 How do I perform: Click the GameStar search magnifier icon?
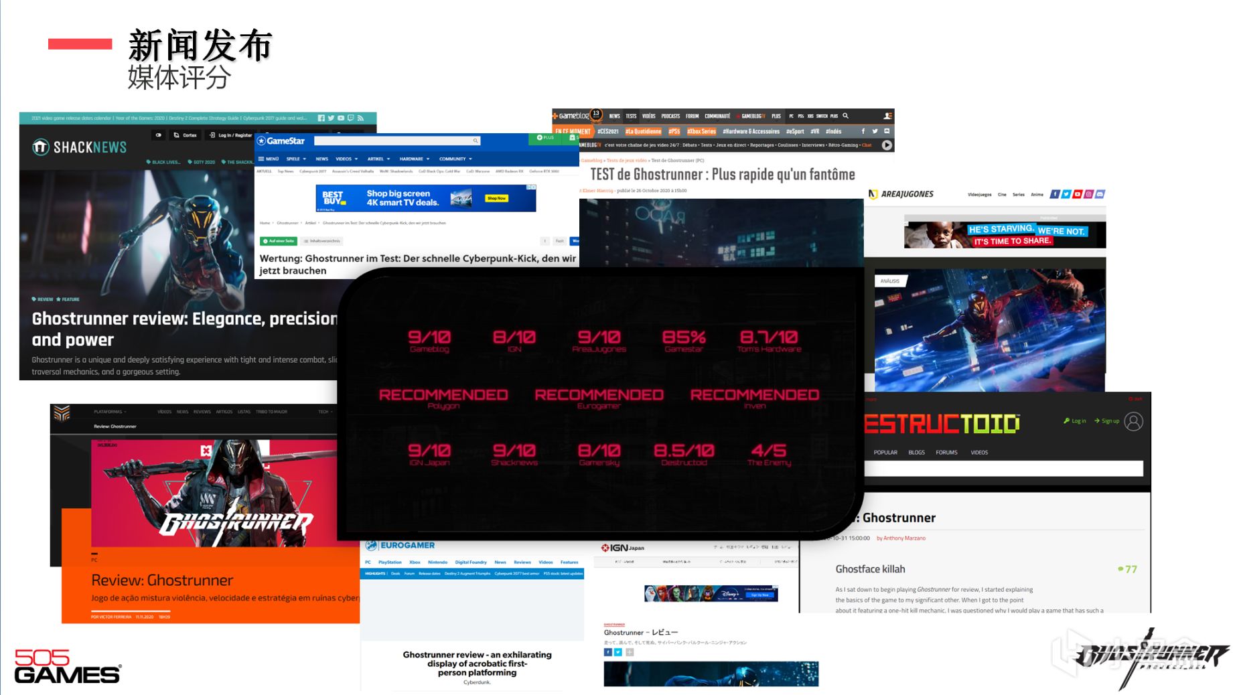(x=476, y=141)
